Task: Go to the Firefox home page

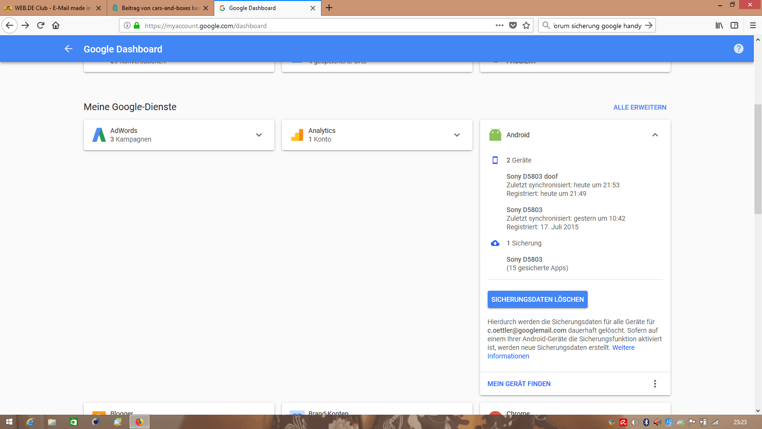Action: pos(56,25)
